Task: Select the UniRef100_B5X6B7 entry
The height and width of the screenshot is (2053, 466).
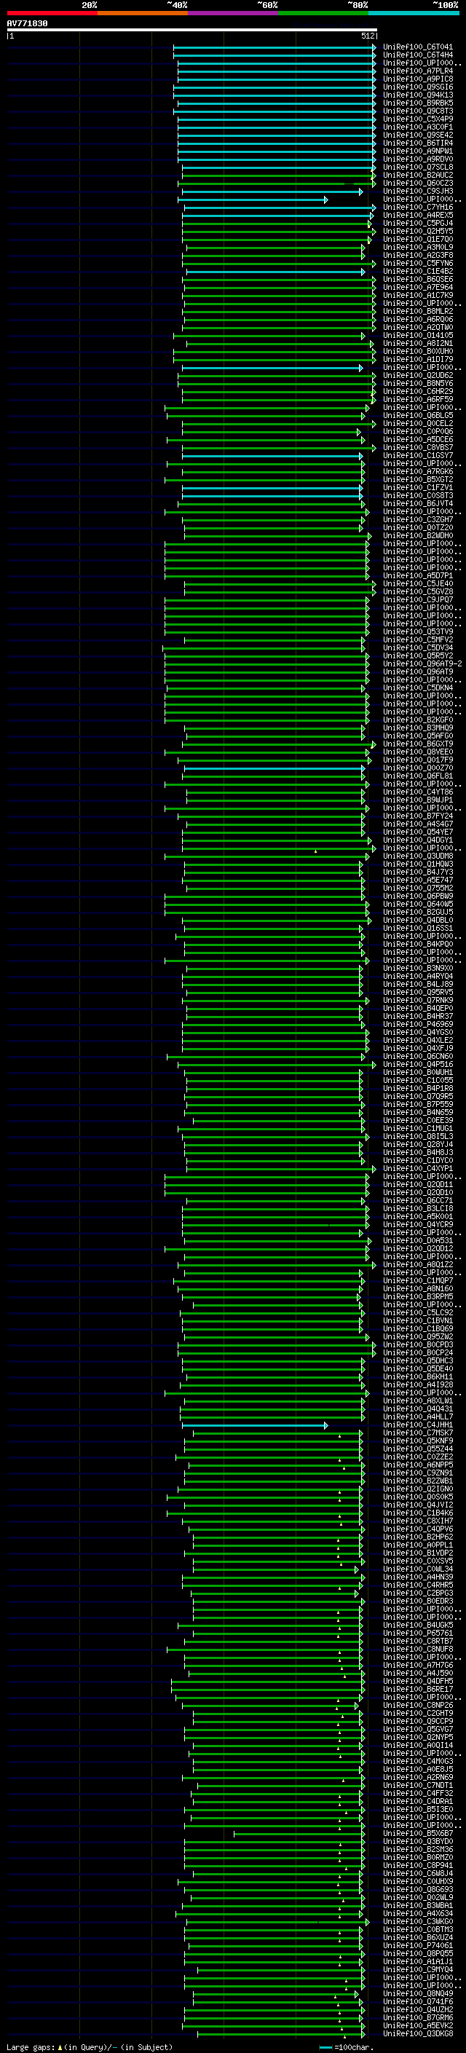Action: point(418,1833)
